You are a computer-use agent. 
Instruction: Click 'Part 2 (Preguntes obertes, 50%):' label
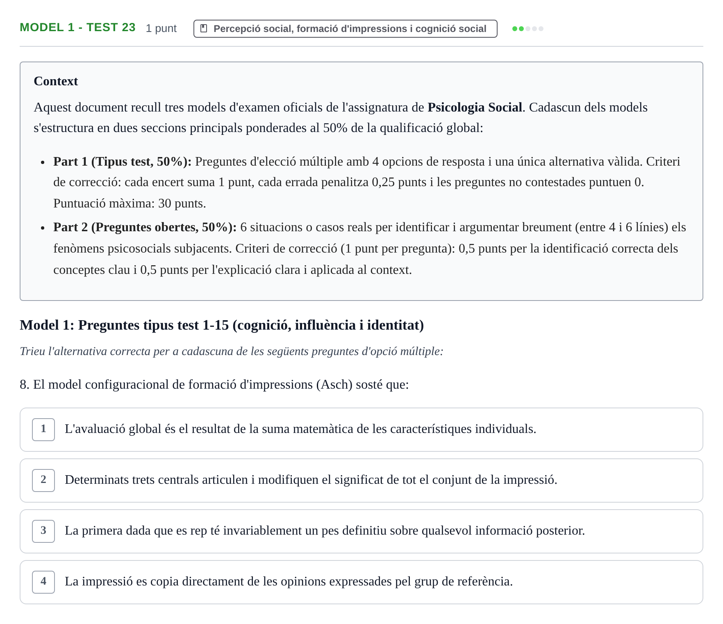145,227
